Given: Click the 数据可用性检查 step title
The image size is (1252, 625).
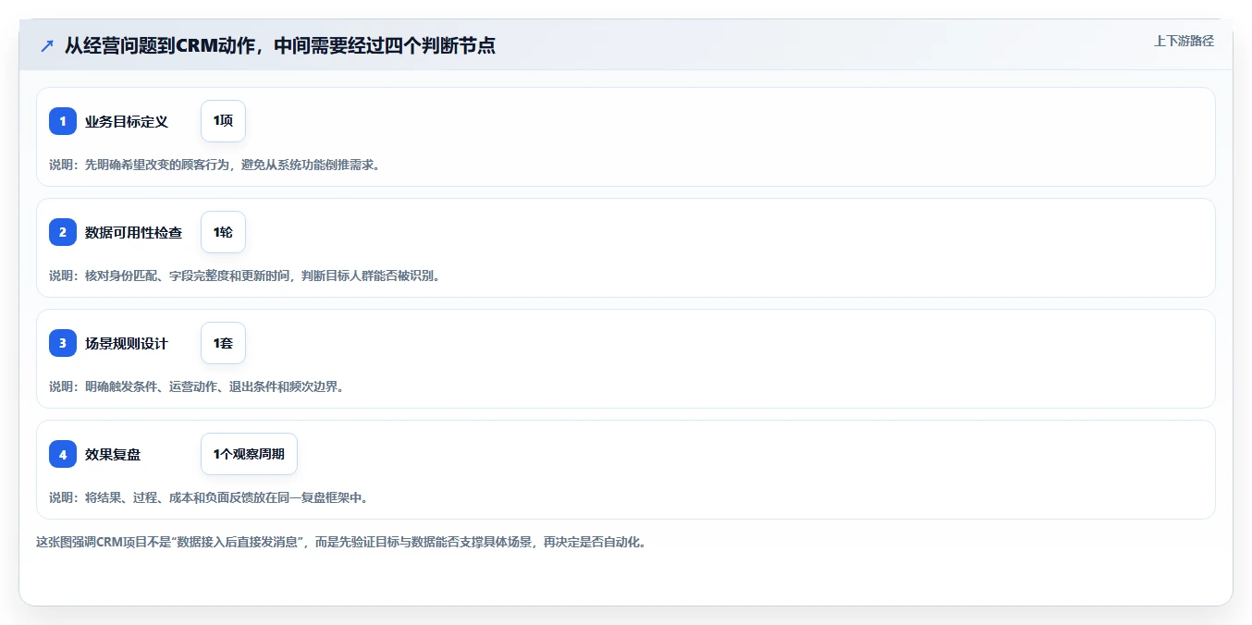Looking at the screenshot, I should point(134,232).
